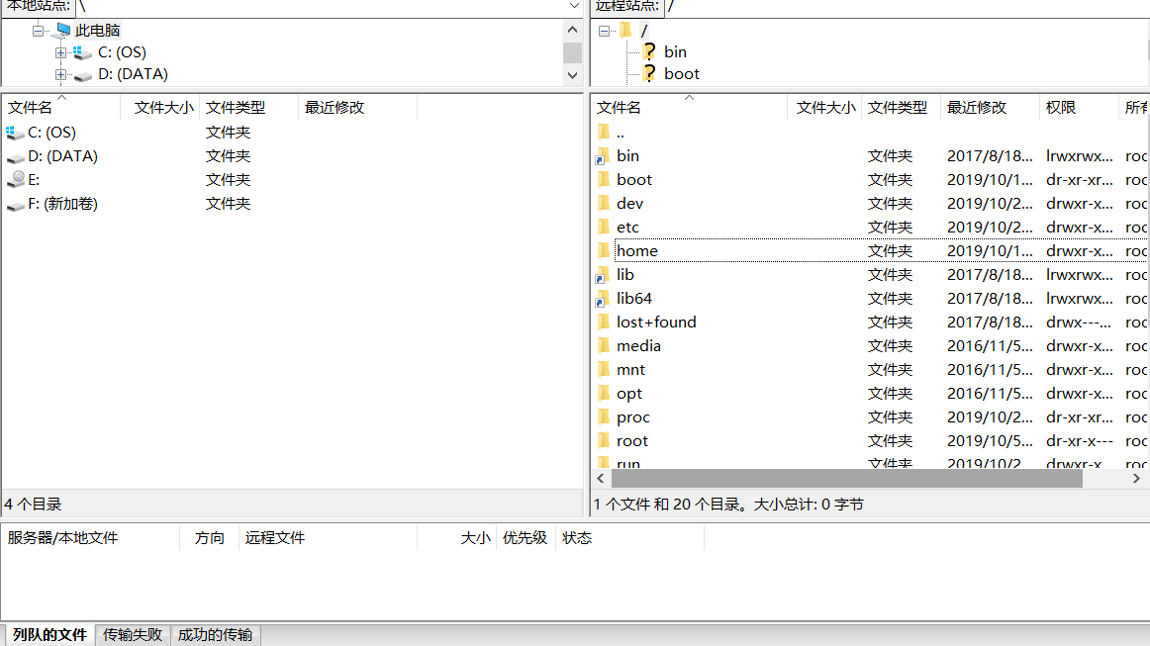Click the 此电脑 computer icon in local tree
The height and width of the screenshot is (646, 1150).
[x=63, y=30]
